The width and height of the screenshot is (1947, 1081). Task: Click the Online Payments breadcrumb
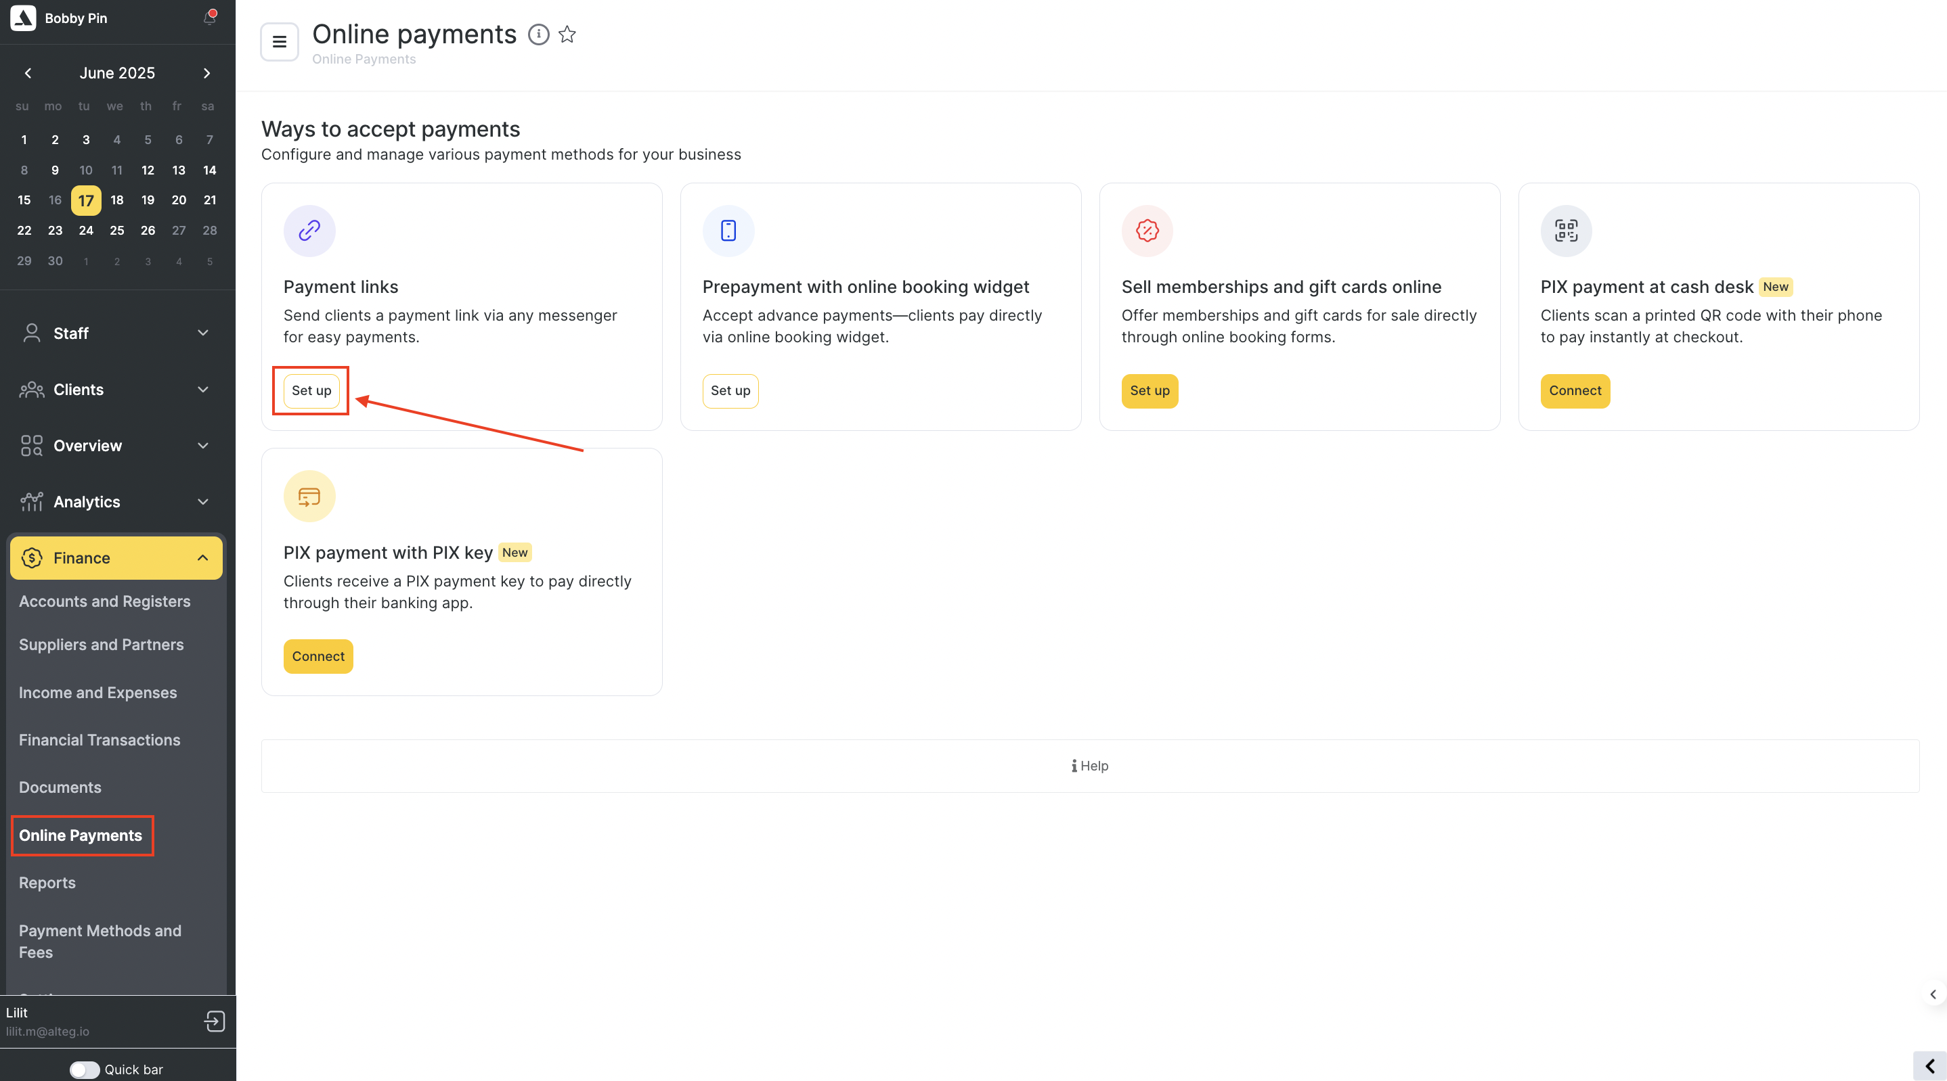364,59
